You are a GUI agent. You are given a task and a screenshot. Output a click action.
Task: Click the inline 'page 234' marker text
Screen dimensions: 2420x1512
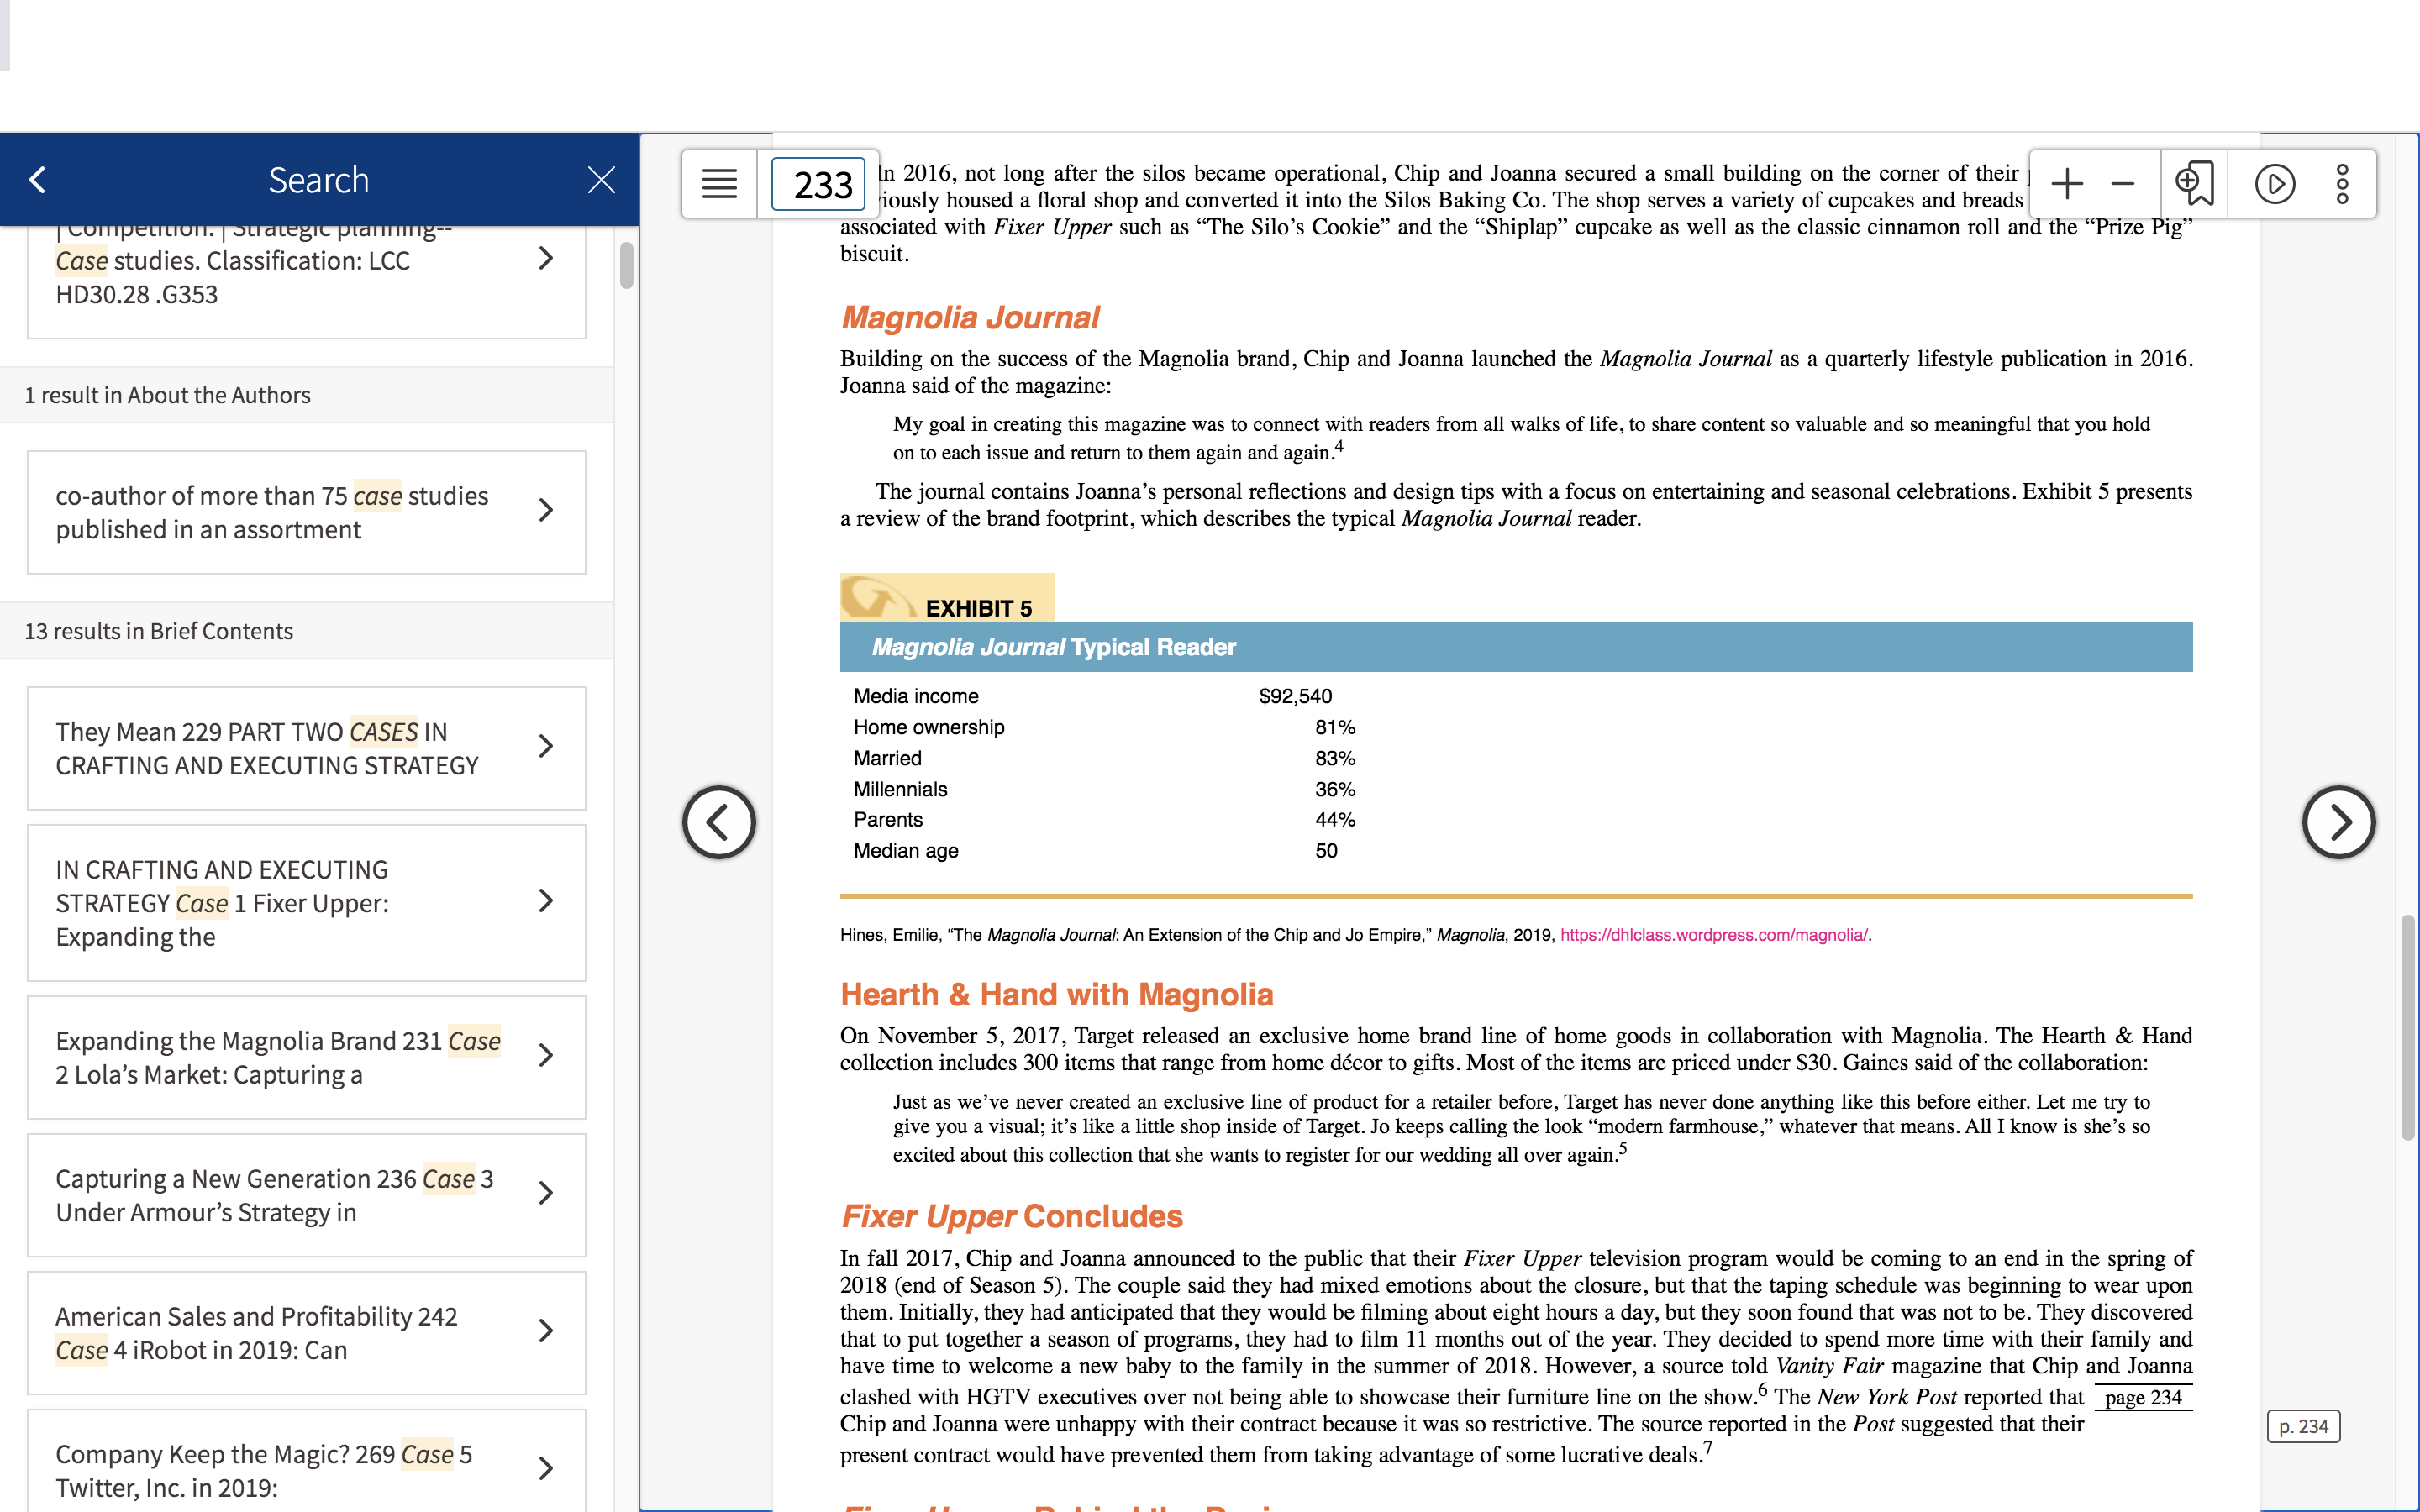[2143, 1397]
